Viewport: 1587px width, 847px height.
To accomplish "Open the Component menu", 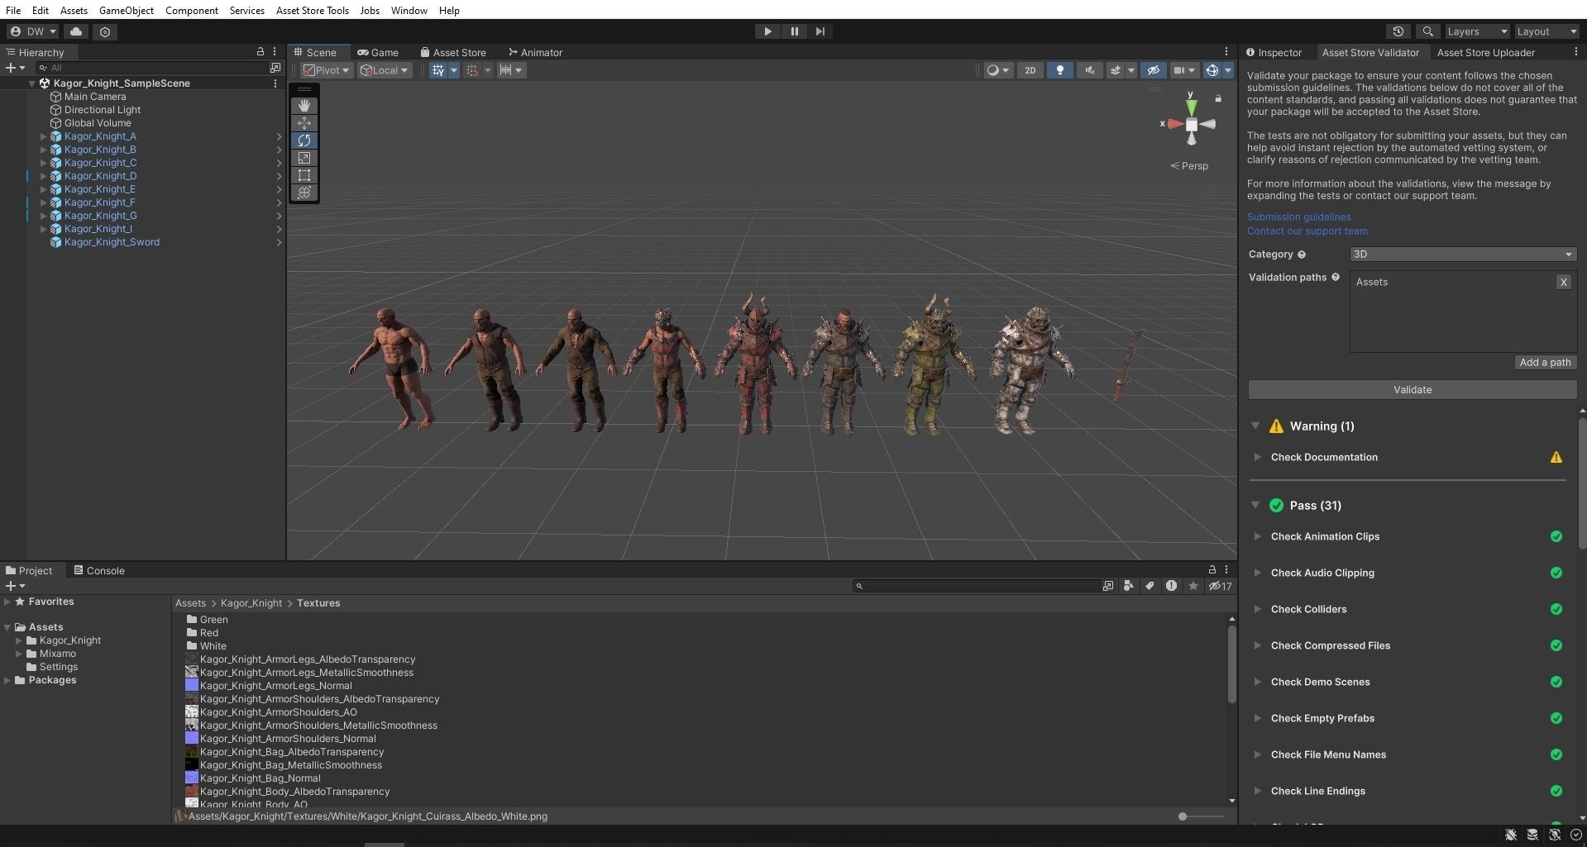I will (192, 10).
